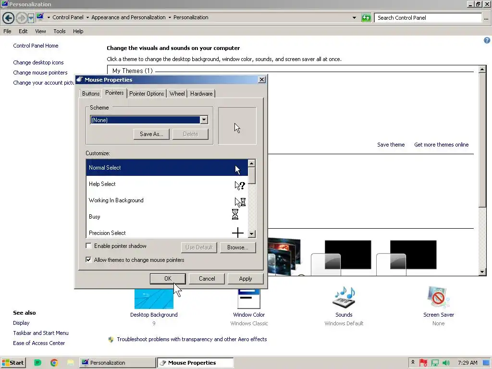492x369 pixels.
Task: Click themes list scroll down arrow
Action: (x=482, y=272)
